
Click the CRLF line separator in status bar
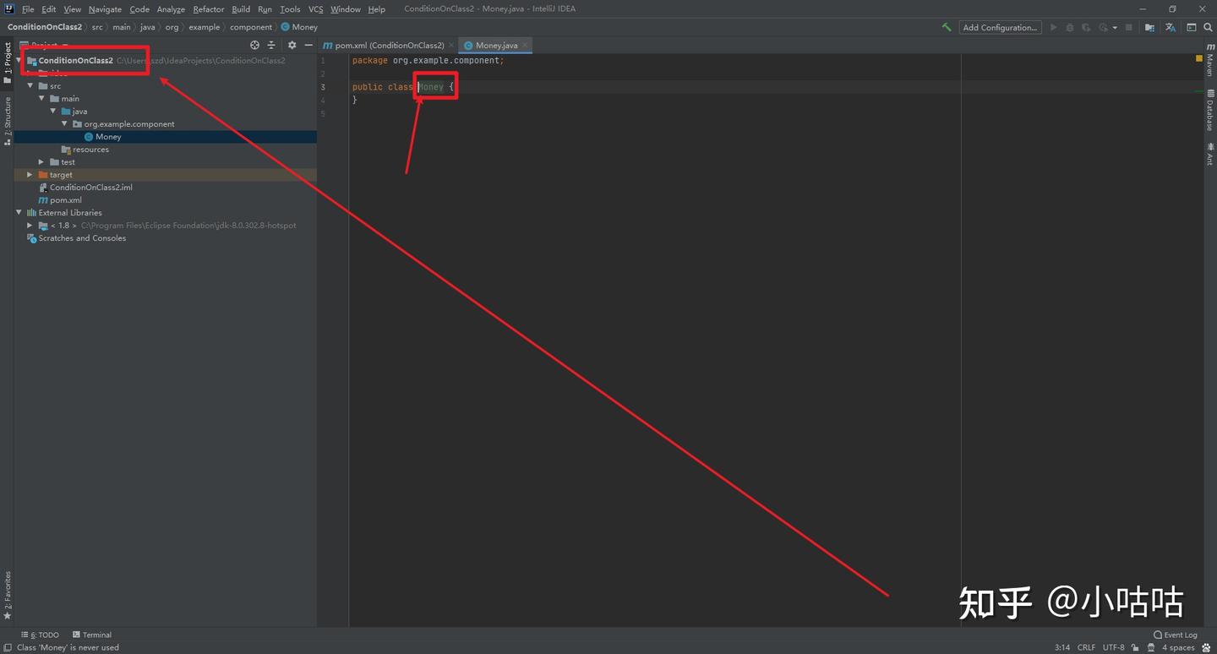(x=1086, y=648)
